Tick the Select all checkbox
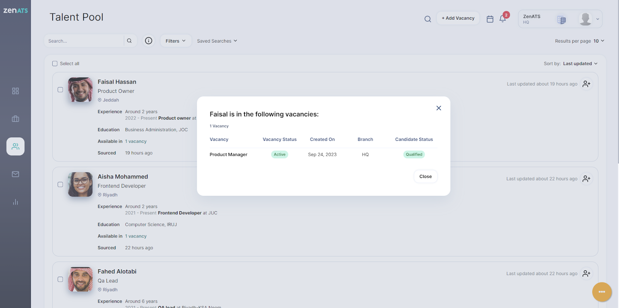Screen dimensions: 619x308 (x=55, y=63)
